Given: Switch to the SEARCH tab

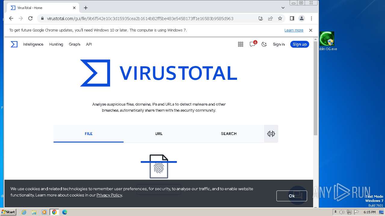Looking at the screenshot, I should (x=229, y=134).
